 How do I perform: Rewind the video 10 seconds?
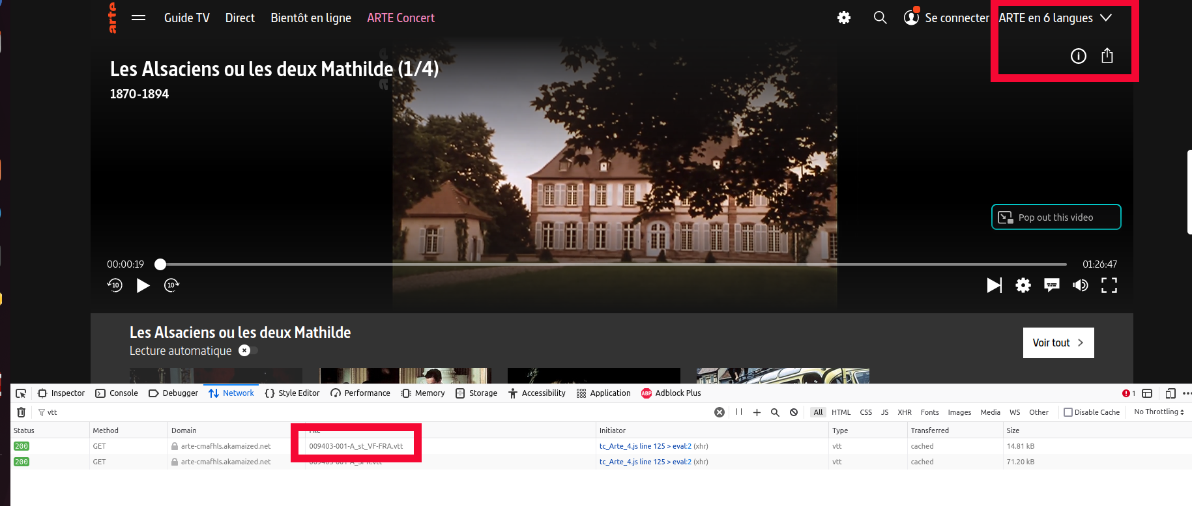coord(115,285)
